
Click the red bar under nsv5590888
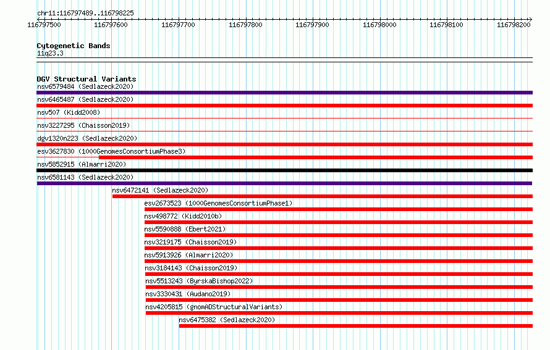(339, 235)
